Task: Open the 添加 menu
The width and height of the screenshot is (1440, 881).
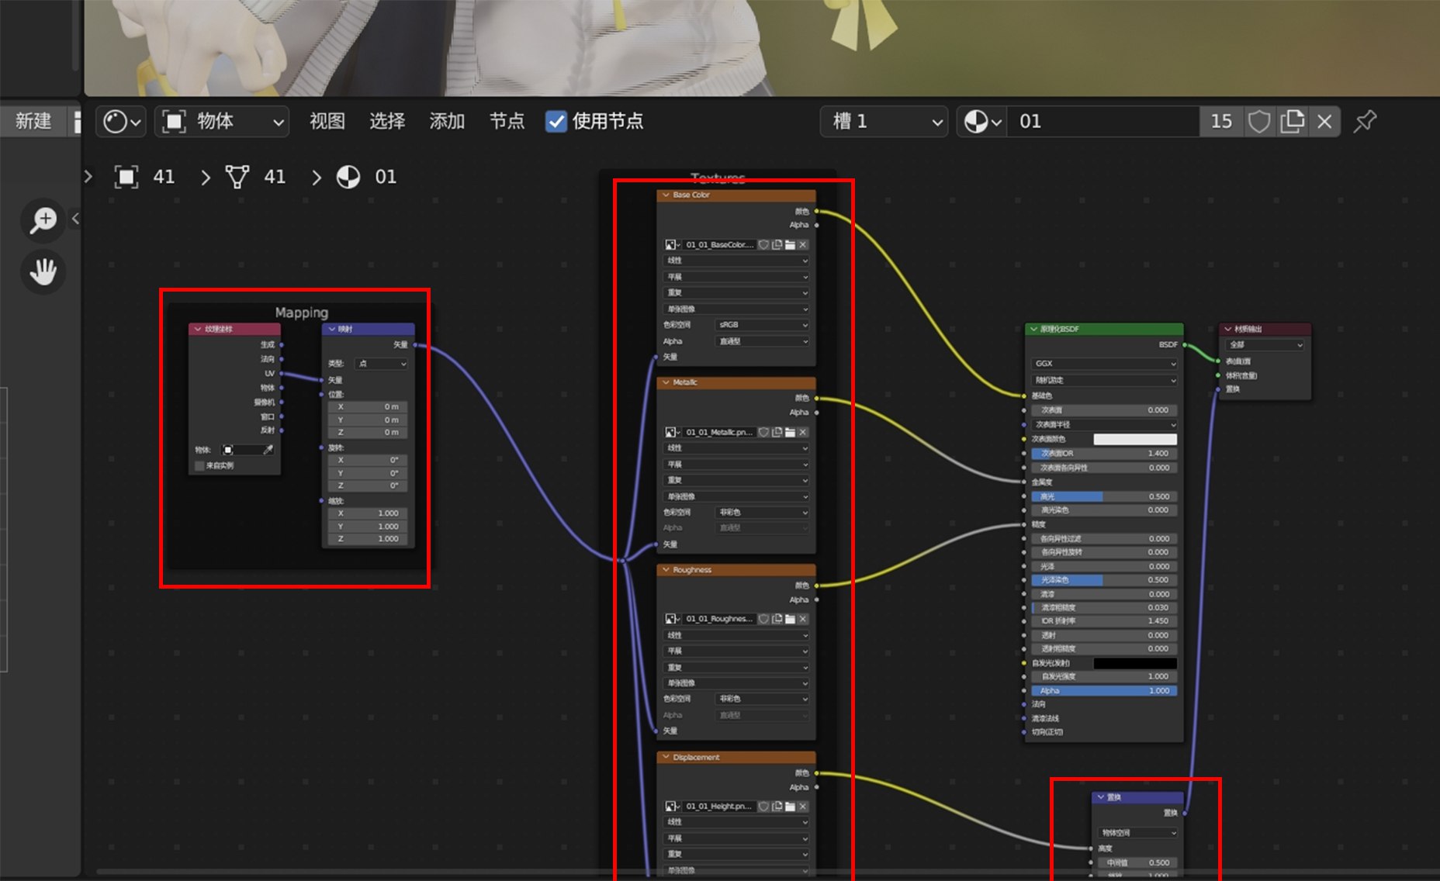Action: click(x=447, y=121)
